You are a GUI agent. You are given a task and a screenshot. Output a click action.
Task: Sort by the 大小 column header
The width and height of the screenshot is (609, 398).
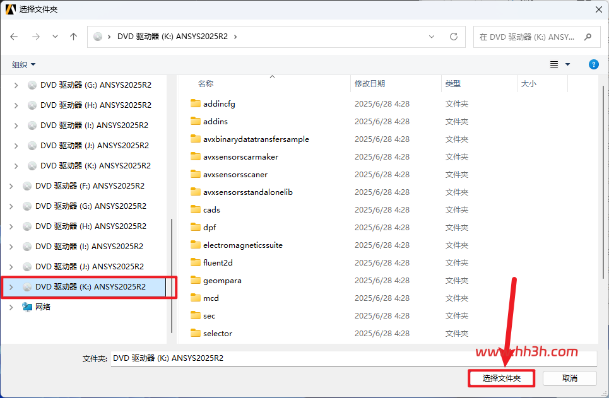(x=529, y=83)
